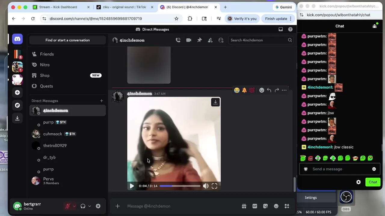Open the emoji picker in Discord message bar

click(x=276, y=206)
